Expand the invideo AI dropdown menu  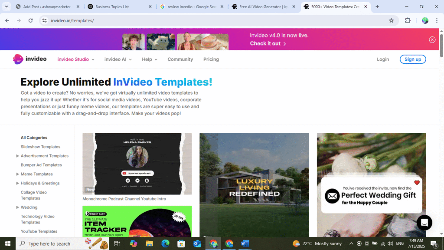(118, 59)
